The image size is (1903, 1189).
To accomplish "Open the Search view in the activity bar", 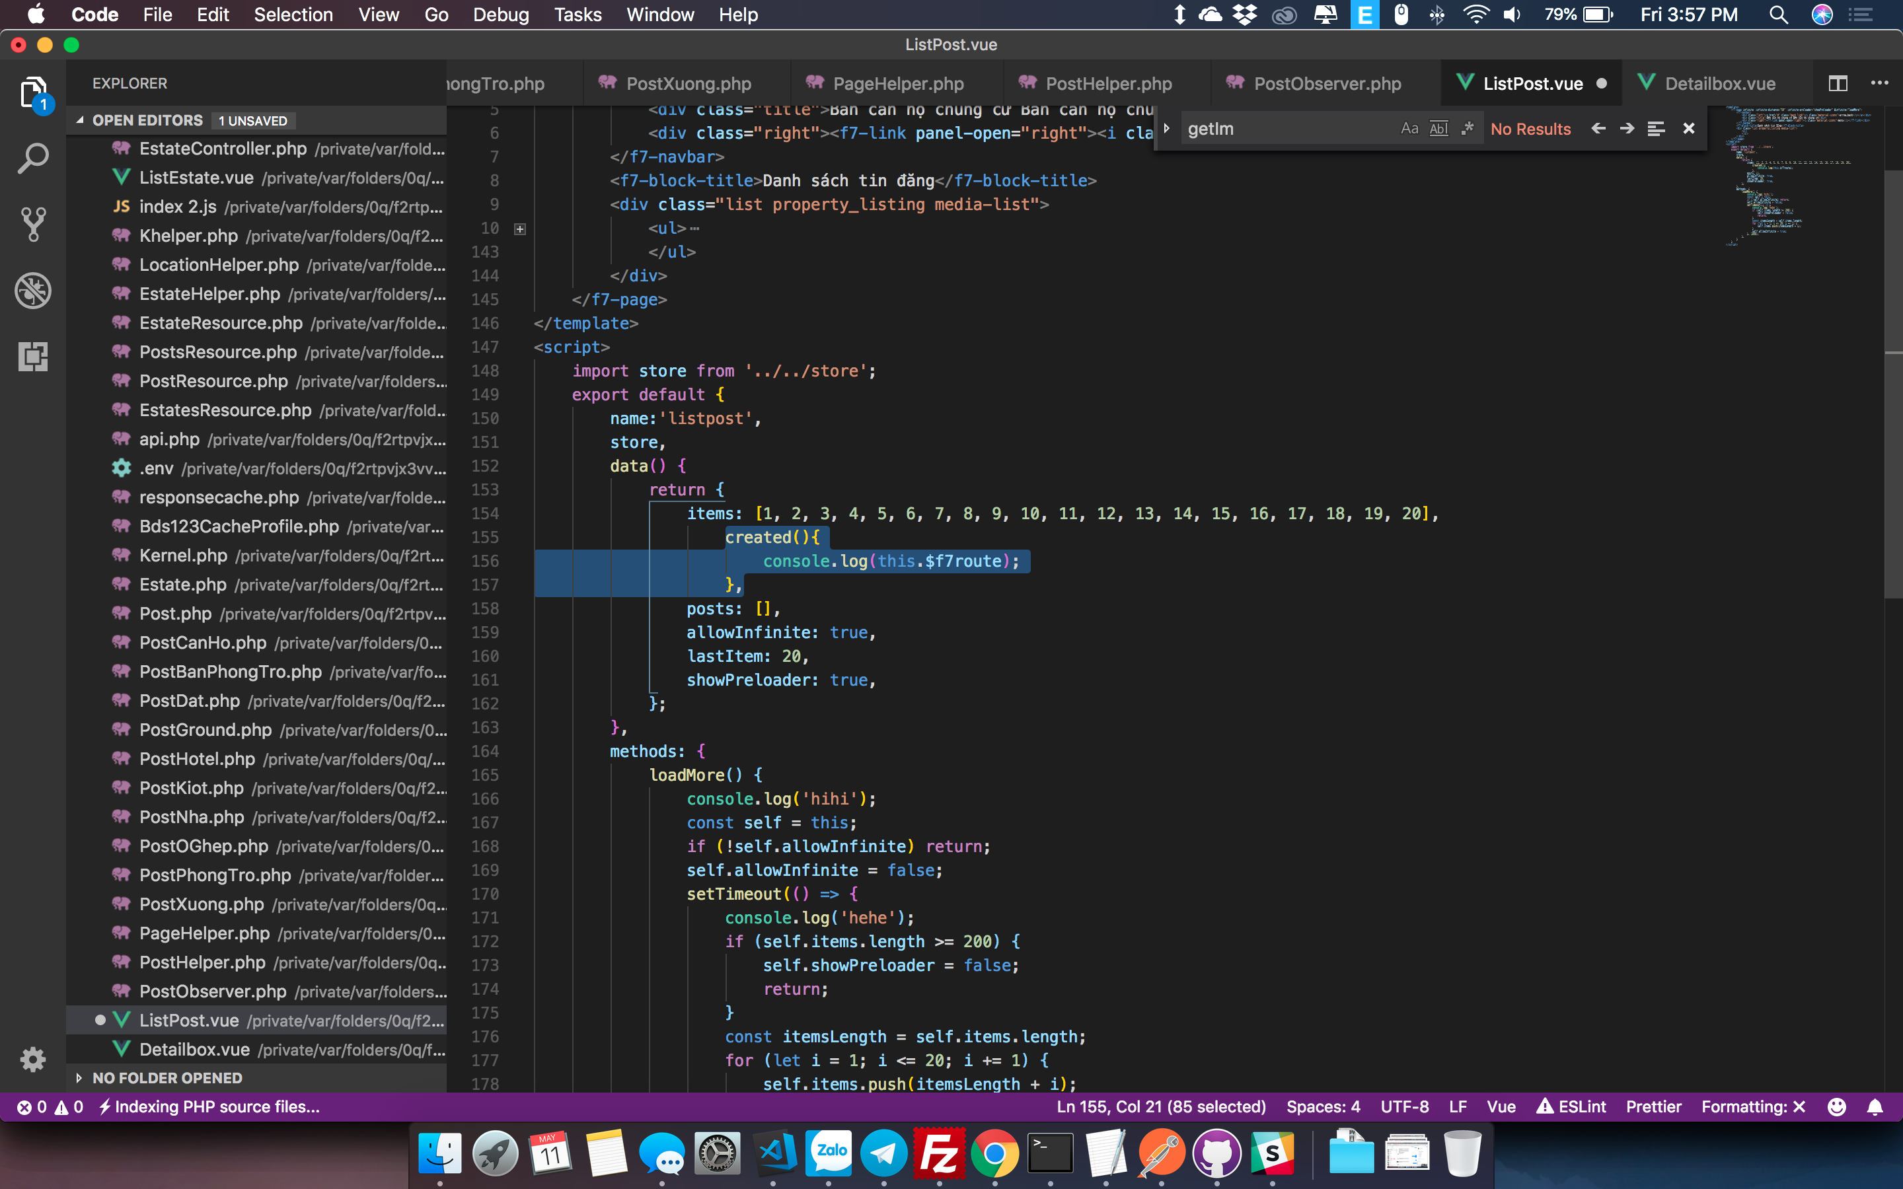I will 32,157.
